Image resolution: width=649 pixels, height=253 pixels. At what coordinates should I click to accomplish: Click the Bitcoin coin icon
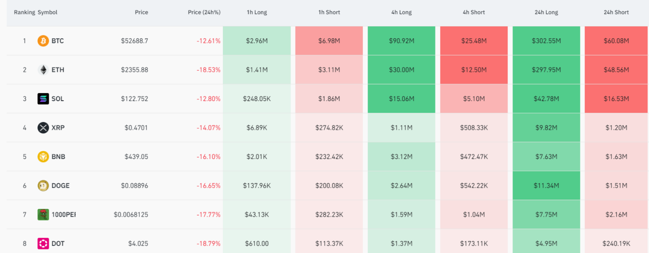[43, 41]
